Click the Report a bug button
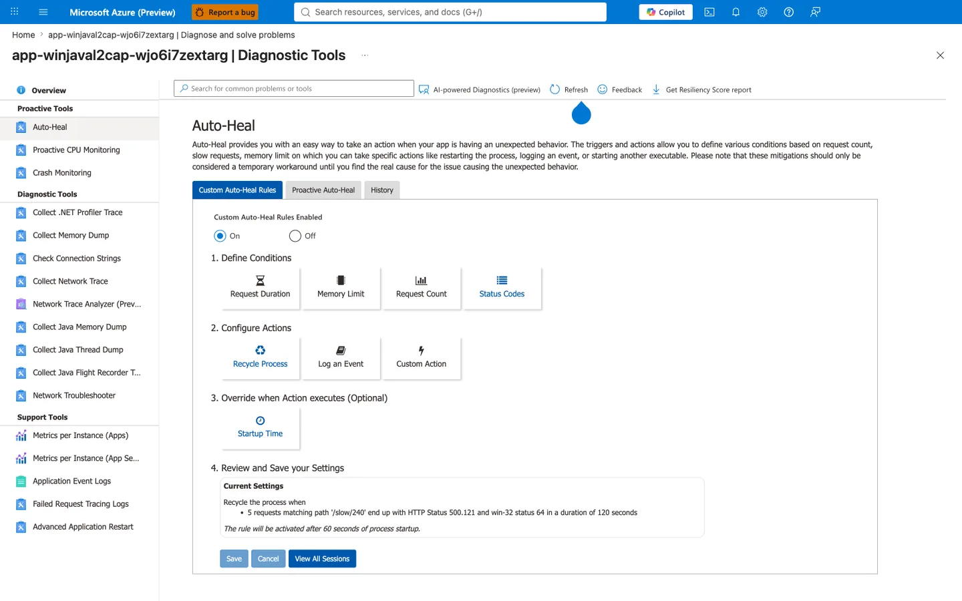Image resolution: width=962 pixels, height=601 pixels. (x=225, y=12)
